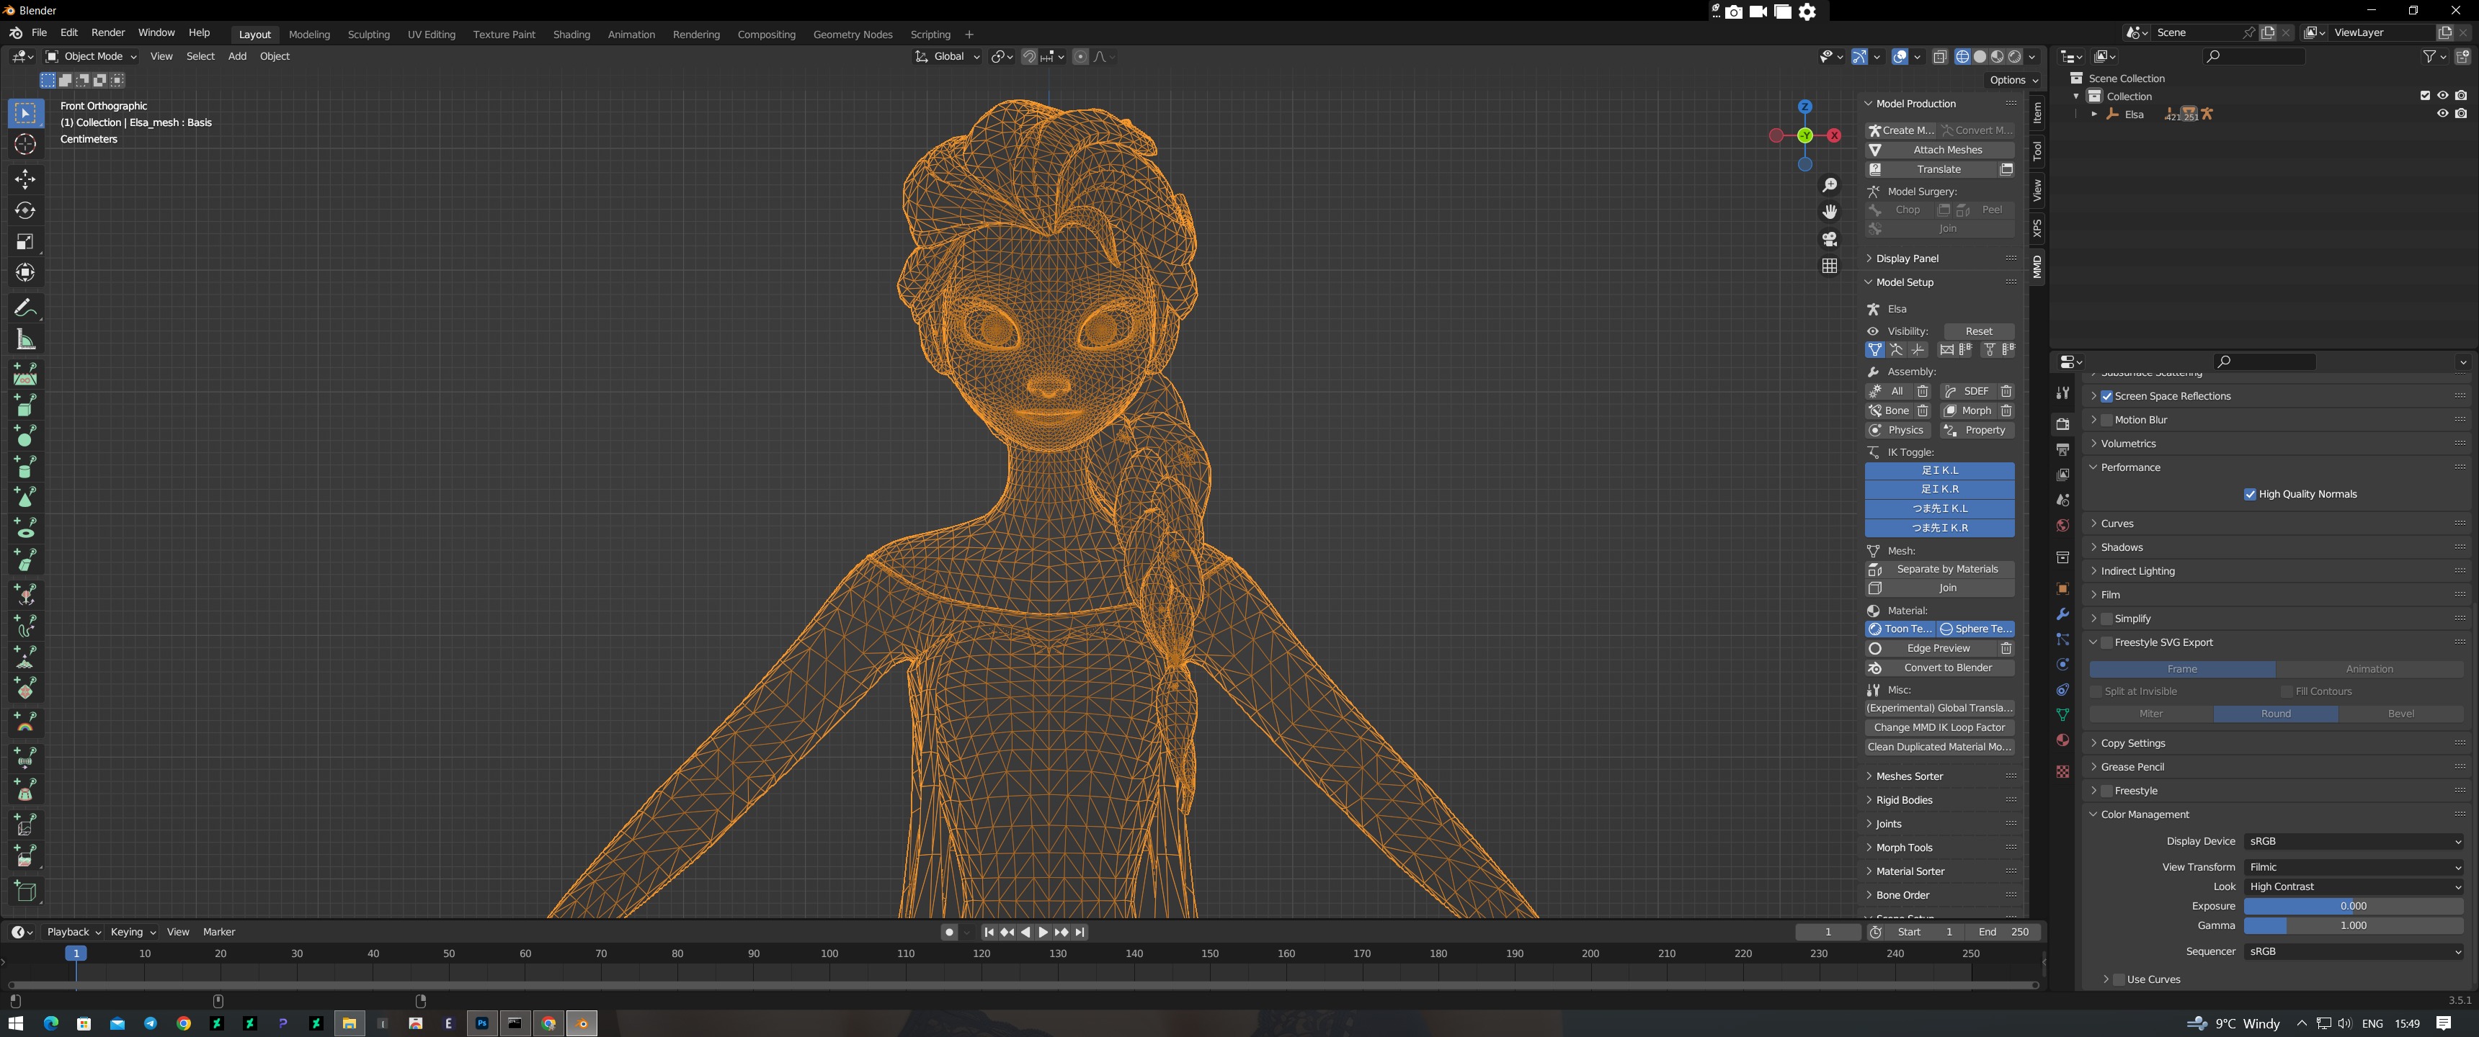Enable the Simplify checkbox

click(x=2106, y=619)
